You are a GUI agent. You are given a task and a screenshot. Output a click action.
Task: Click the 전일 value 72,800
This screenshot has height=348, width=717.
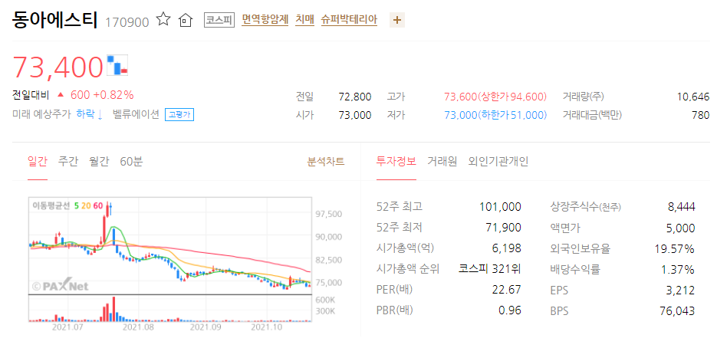pos(355,97)
